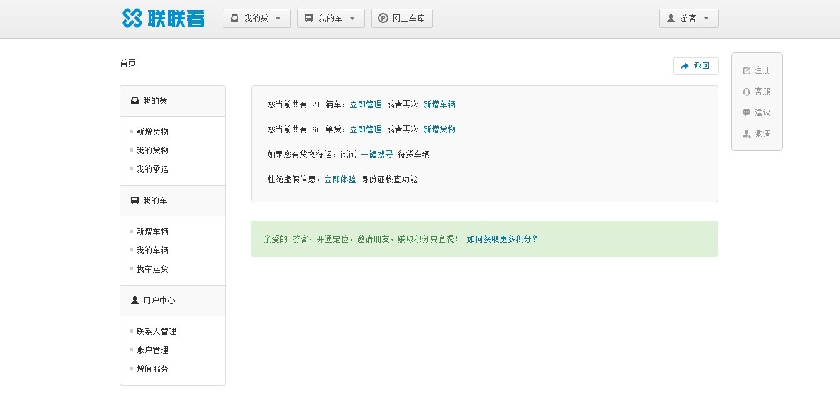Expand the 我的货 dropdown in top bar
The height and width of the screenshot is (413, 840).
(x=256, y=19)
